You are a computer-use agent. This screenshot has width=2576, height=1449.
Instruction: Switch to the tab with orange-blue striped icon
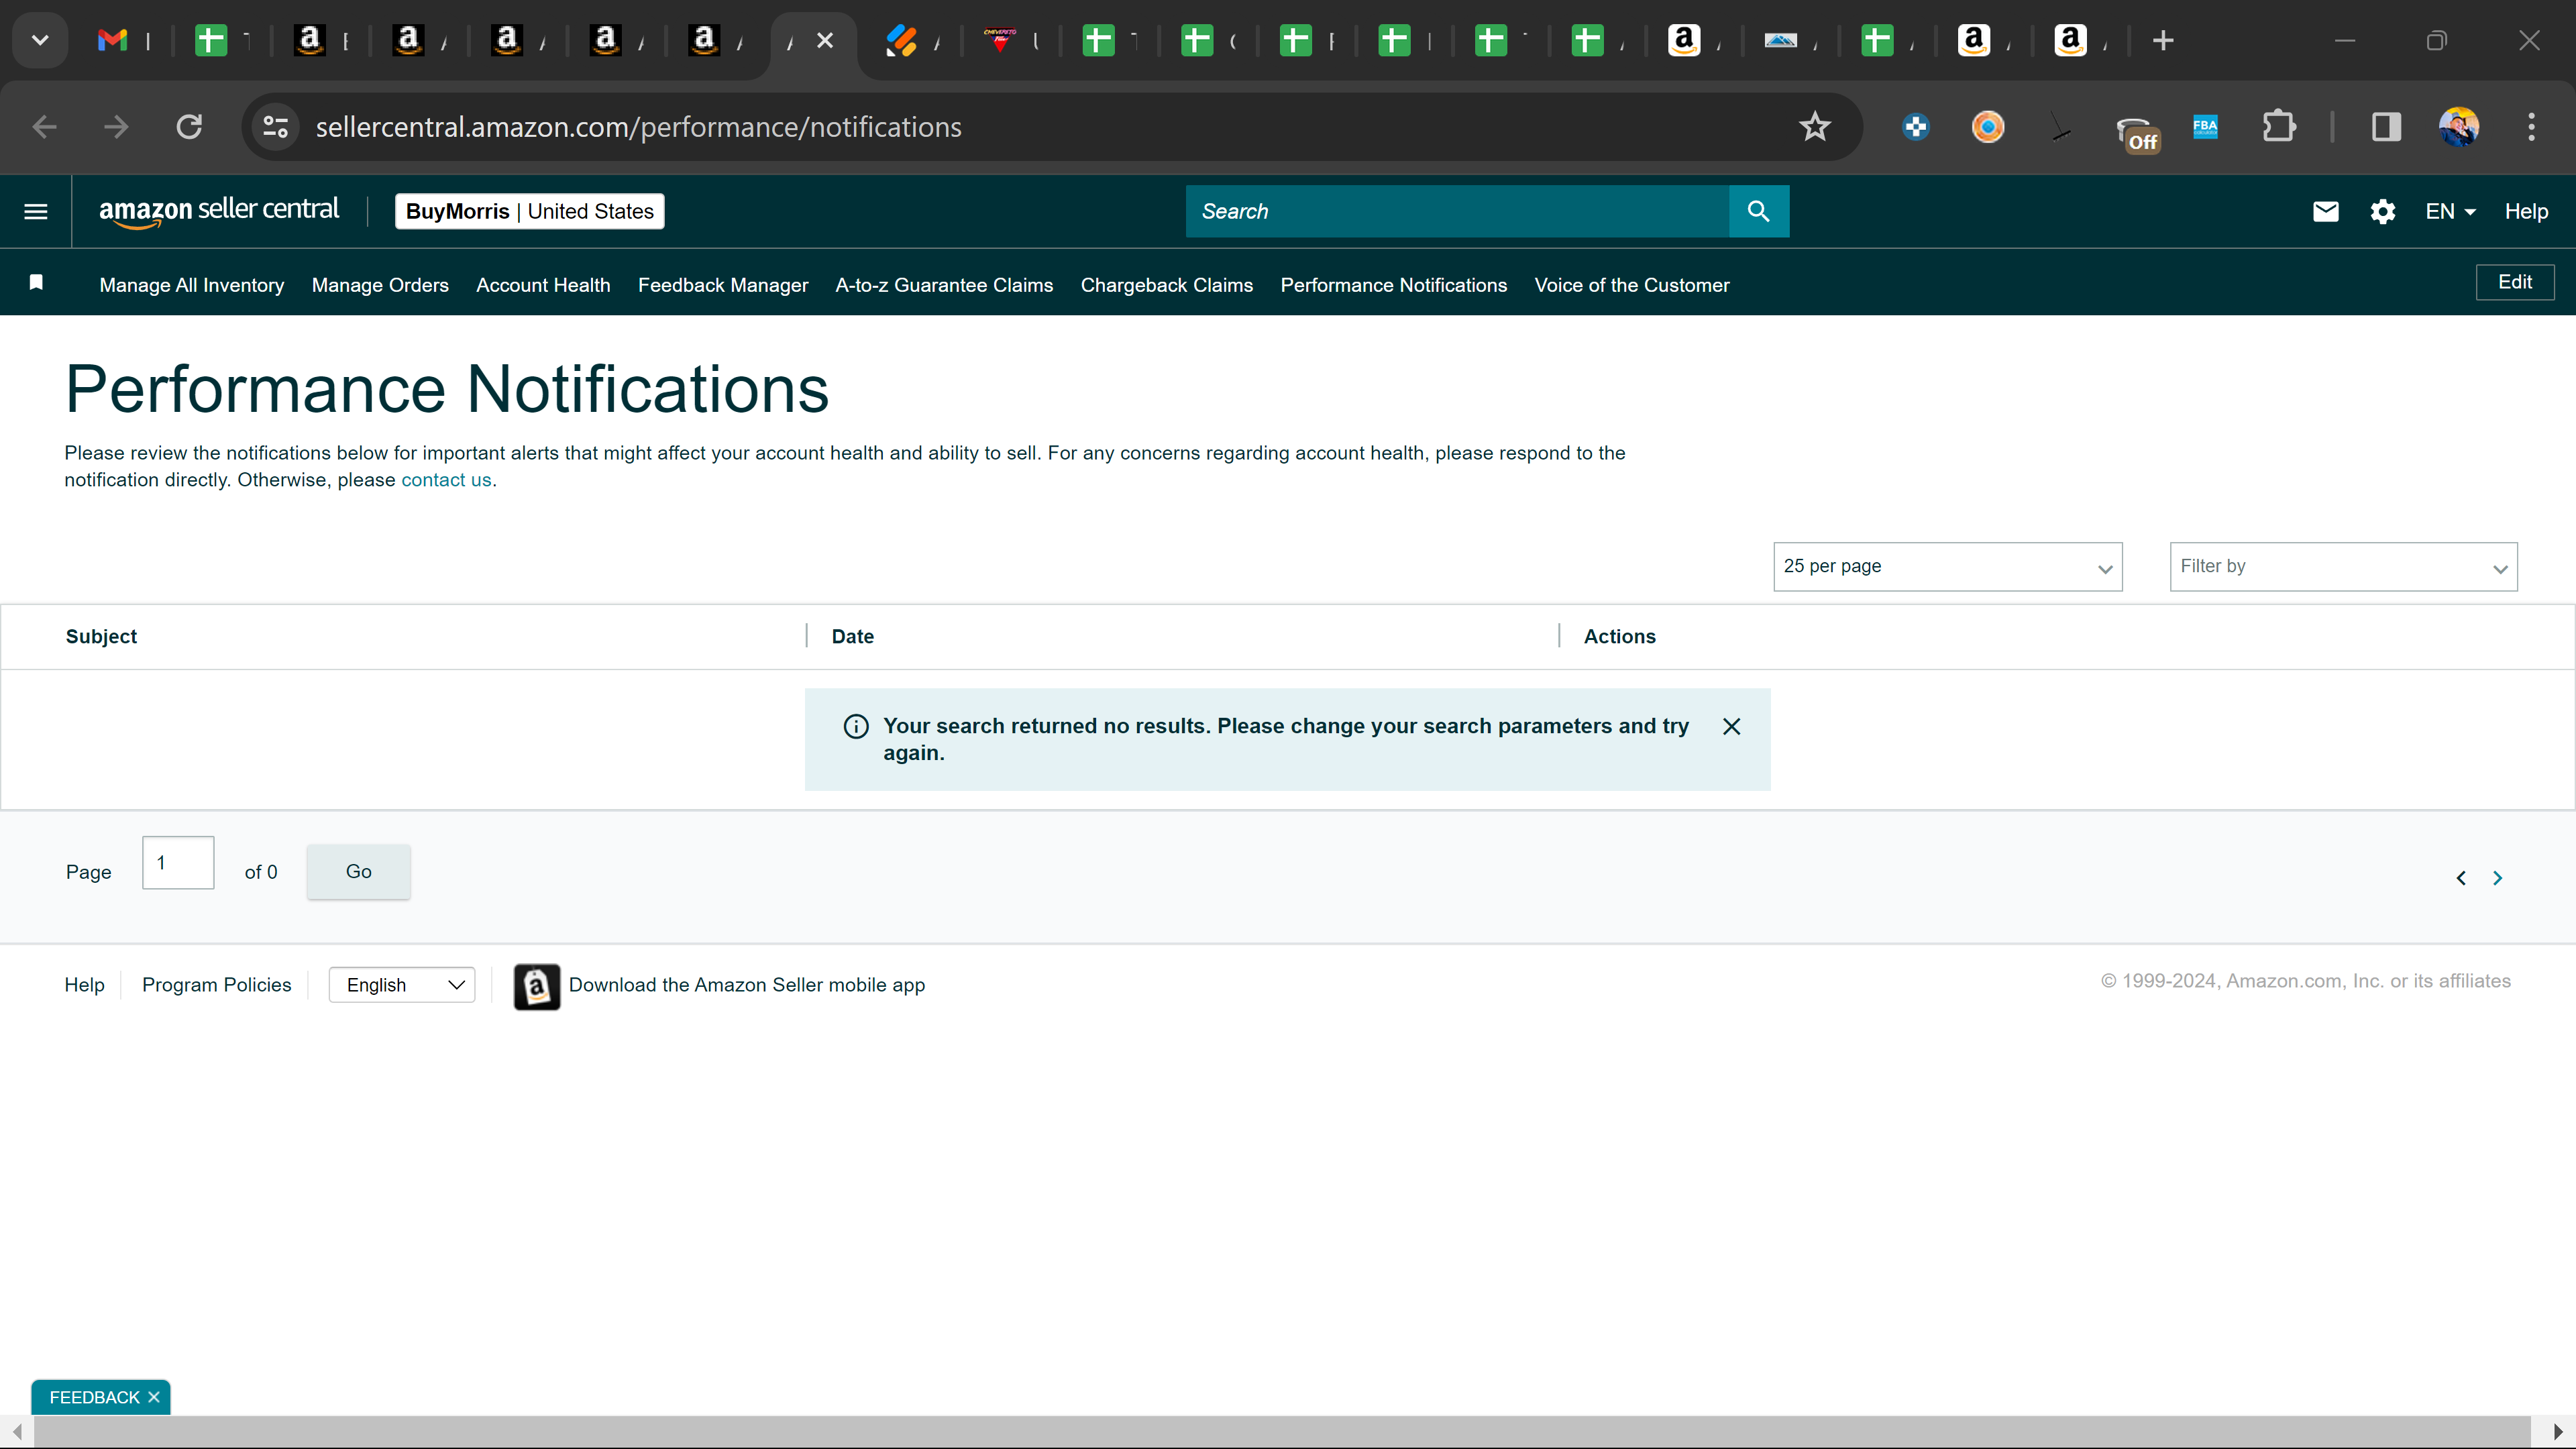[901, 41]
